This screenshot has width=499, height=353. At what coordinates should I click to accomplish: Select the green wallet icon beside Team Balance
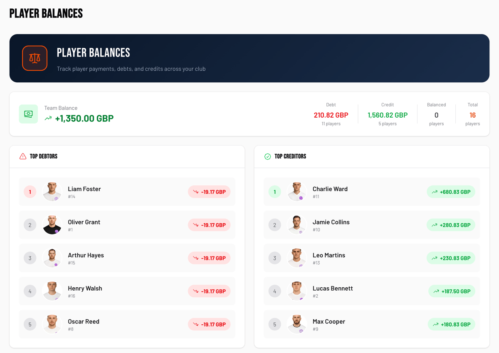point(28,114)
